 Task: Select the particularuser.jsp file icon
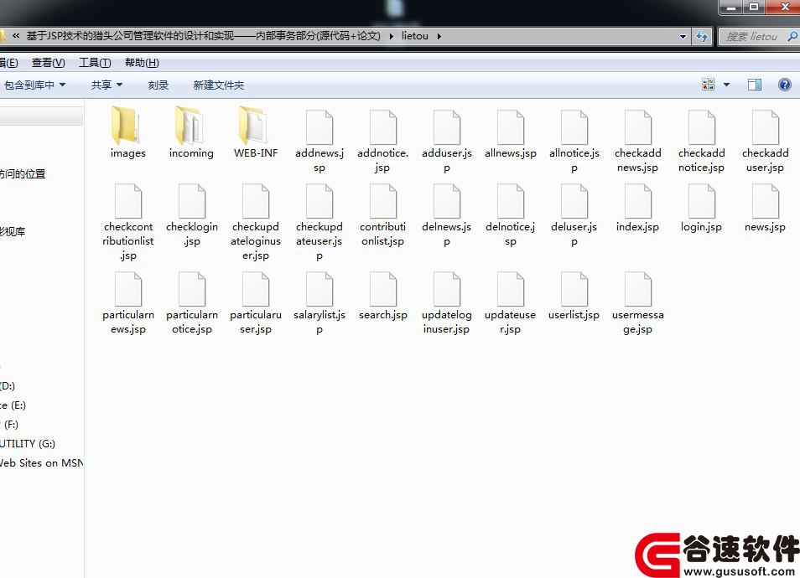pyautogui.click(x=256, y=289)
